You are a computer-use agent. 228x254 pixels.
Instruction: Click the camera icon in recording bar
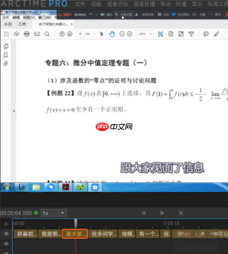click(103, 15)
